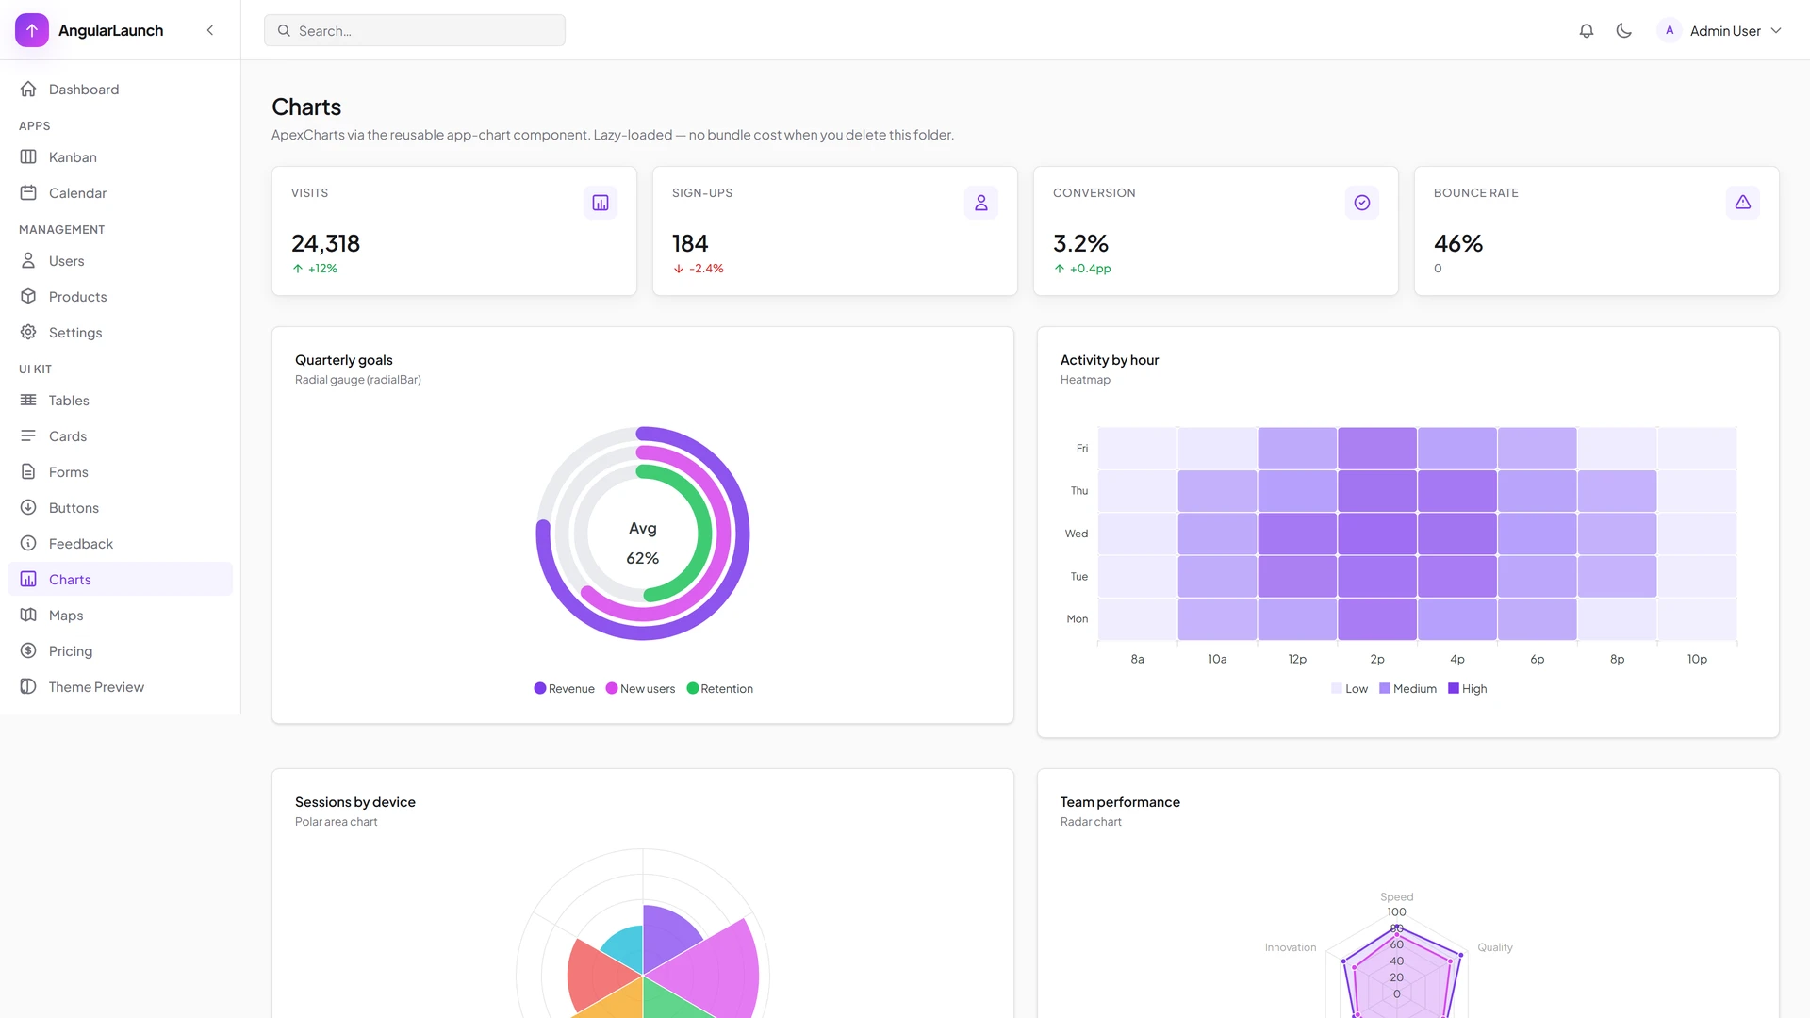This screenshot has width=1810, height=1018.
Task: Click the Mon 10p heatmap cell
Action: pos(1697,619)
